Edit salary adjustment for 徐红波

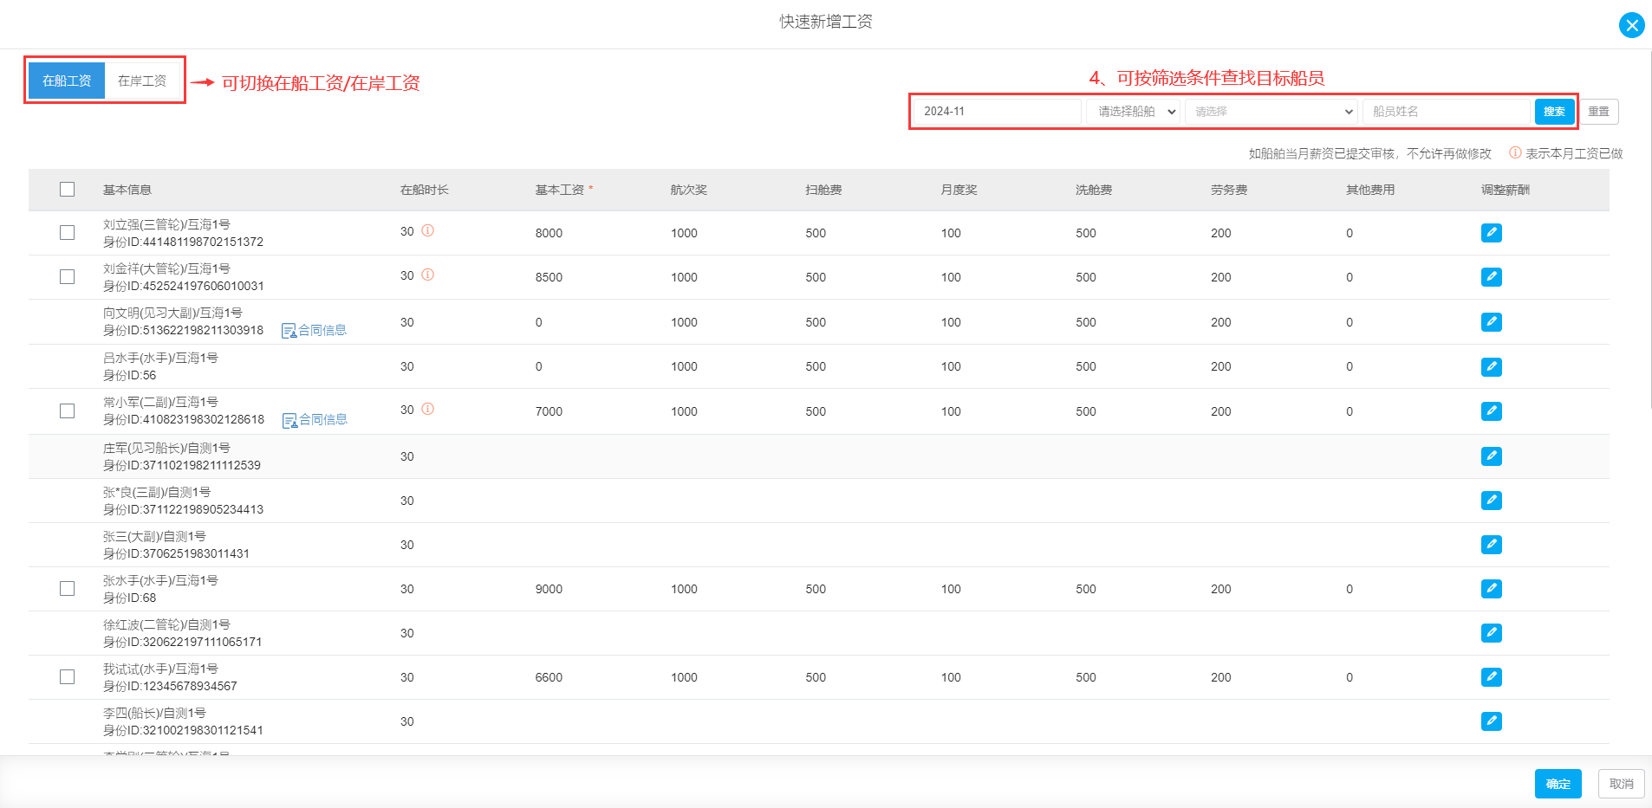[x=1491, y=633]
